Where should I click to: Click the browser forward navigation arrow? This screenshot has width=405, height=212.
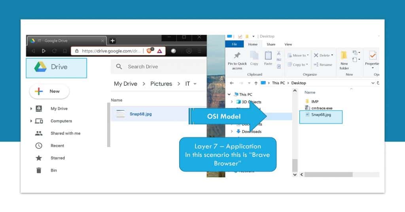tap(44, 51)
